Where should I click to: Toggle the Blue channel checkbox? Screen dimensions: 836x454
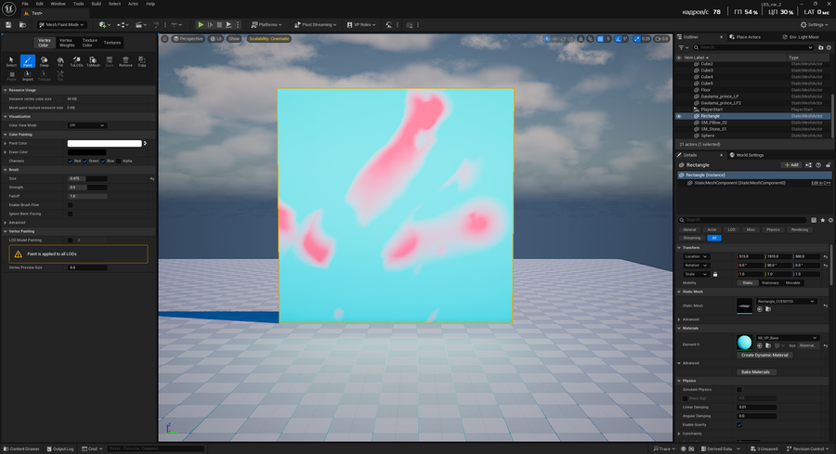click(x=103, y=161)
